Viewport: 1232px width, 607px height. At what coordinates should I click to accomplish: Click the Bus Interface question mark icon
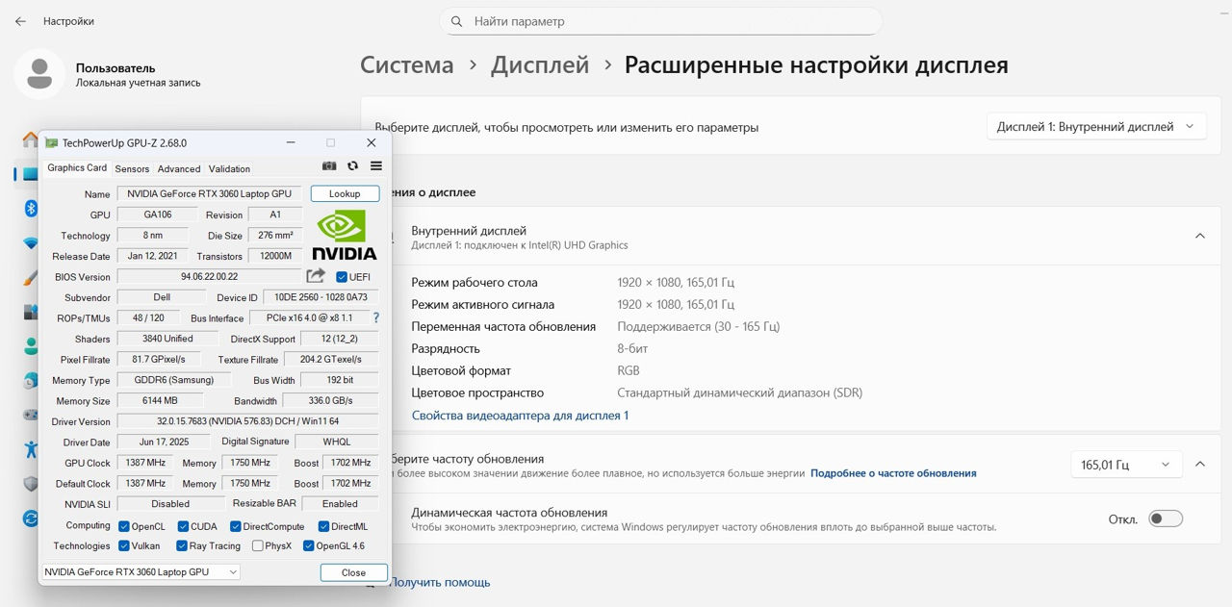pyautogui.click(x=375, y=317)
